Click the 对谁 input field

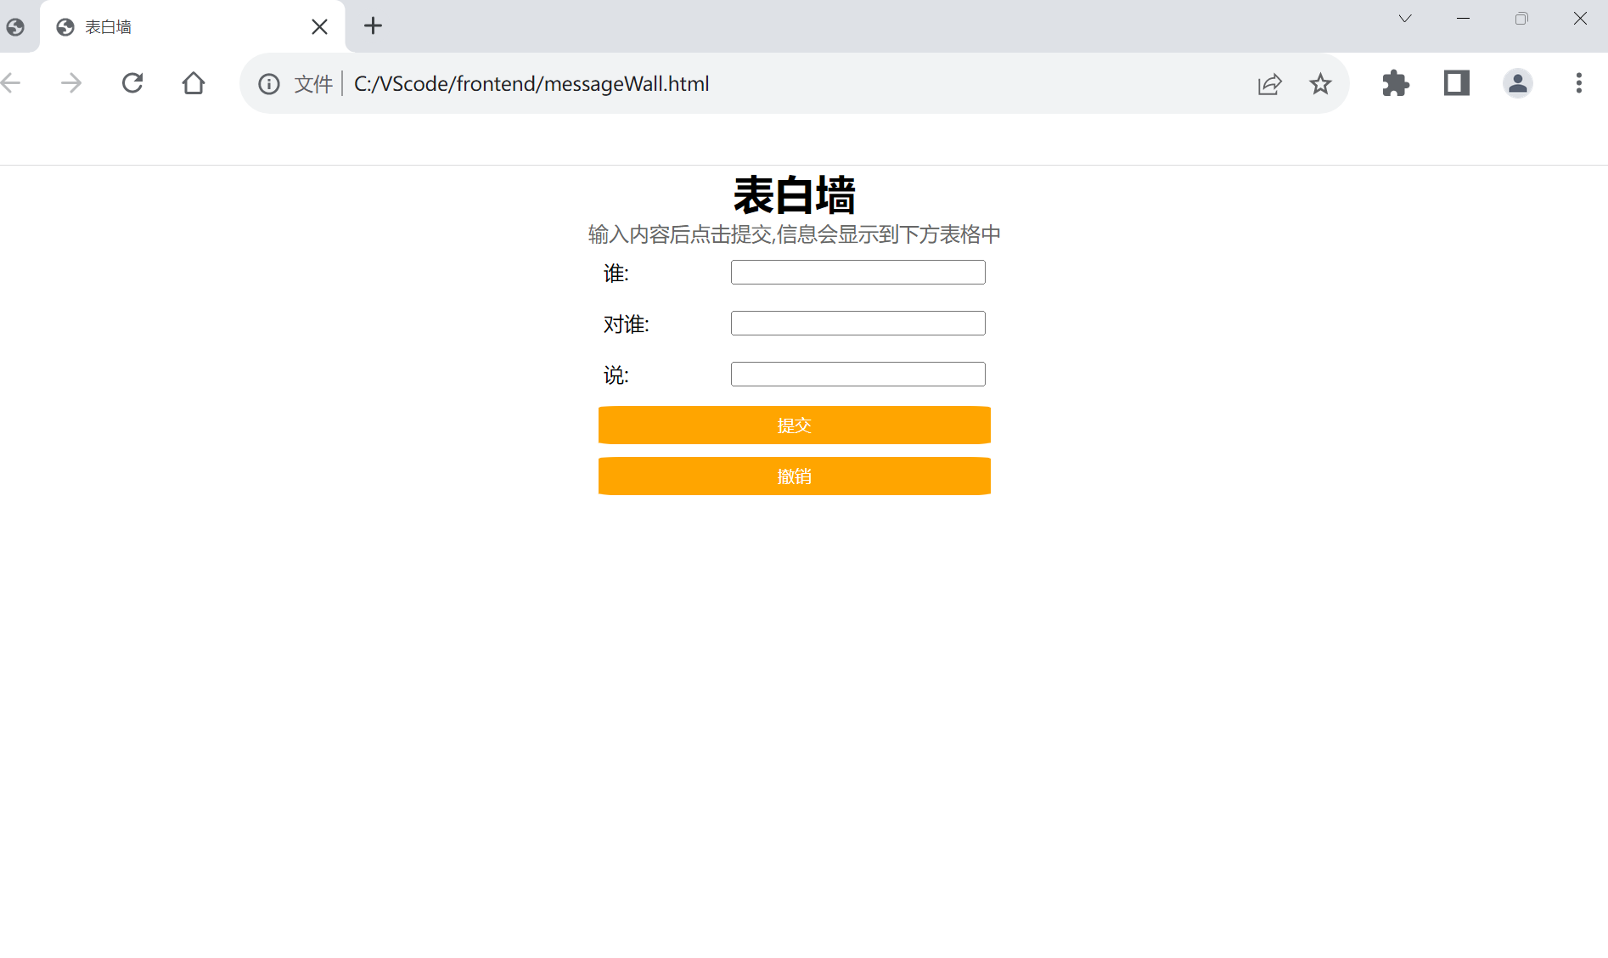[x=857, y=324]
